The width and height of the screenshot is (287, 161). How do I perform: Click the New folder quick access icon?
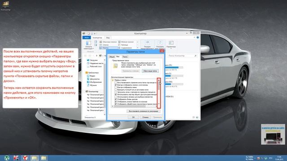[91, 34]
